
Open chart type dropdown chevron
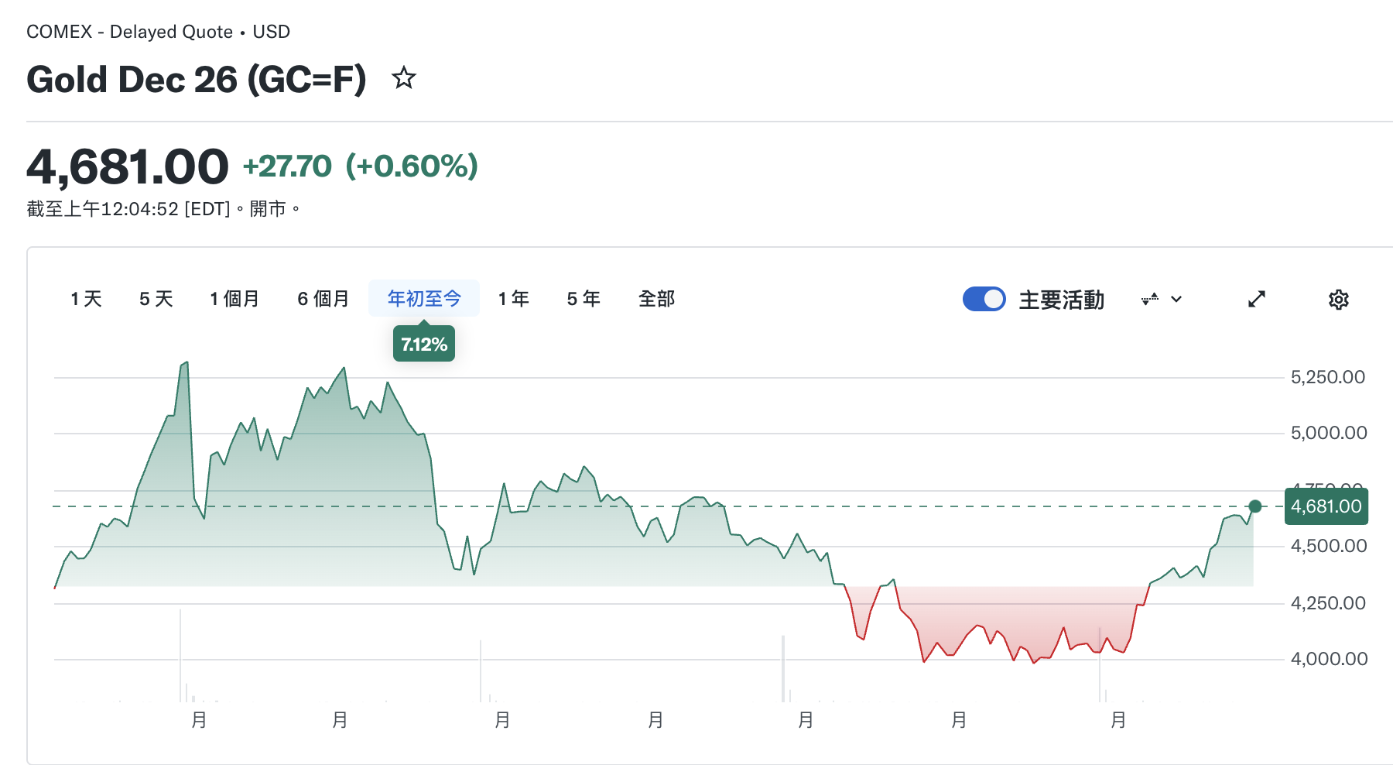pyautogui.click(x=1176, y=299)
